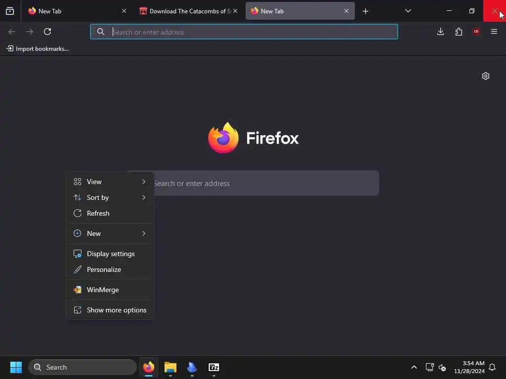506x379 pixels.
Task: Open the Extensions puzzle icon
Action: [459, 32]
